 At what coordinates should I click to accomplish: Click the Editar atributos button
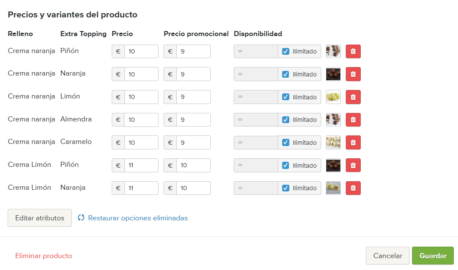40,218
